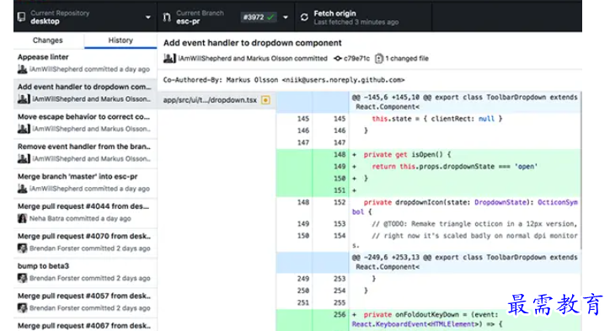Select Merge pull request #4057 commit
The height and width of the screenshot is (331, 610).
pos(85,302)
